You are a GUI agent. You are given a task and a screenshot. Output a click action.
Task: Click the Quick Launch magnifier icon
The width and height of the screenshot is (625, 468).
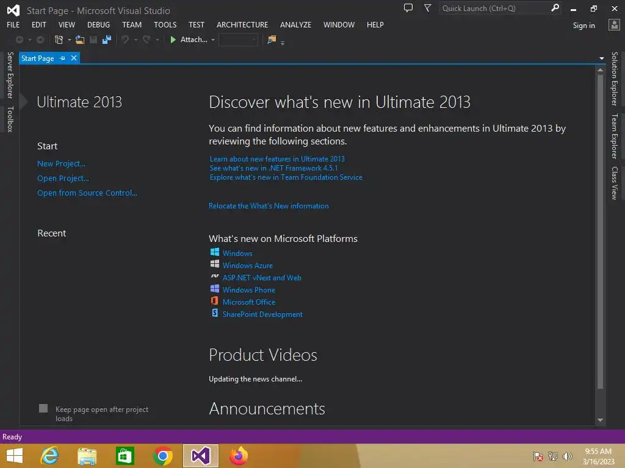click(555, 8)
